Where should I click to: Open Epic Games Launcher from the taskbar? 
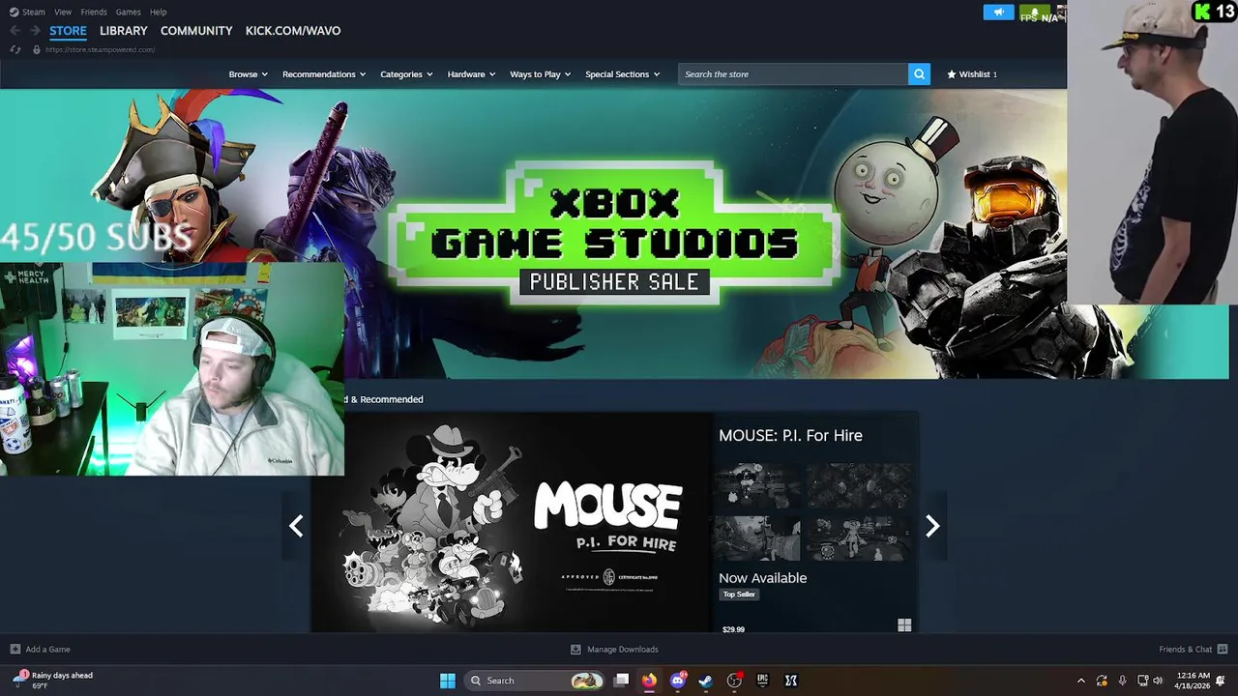click(x=762, y=681)
